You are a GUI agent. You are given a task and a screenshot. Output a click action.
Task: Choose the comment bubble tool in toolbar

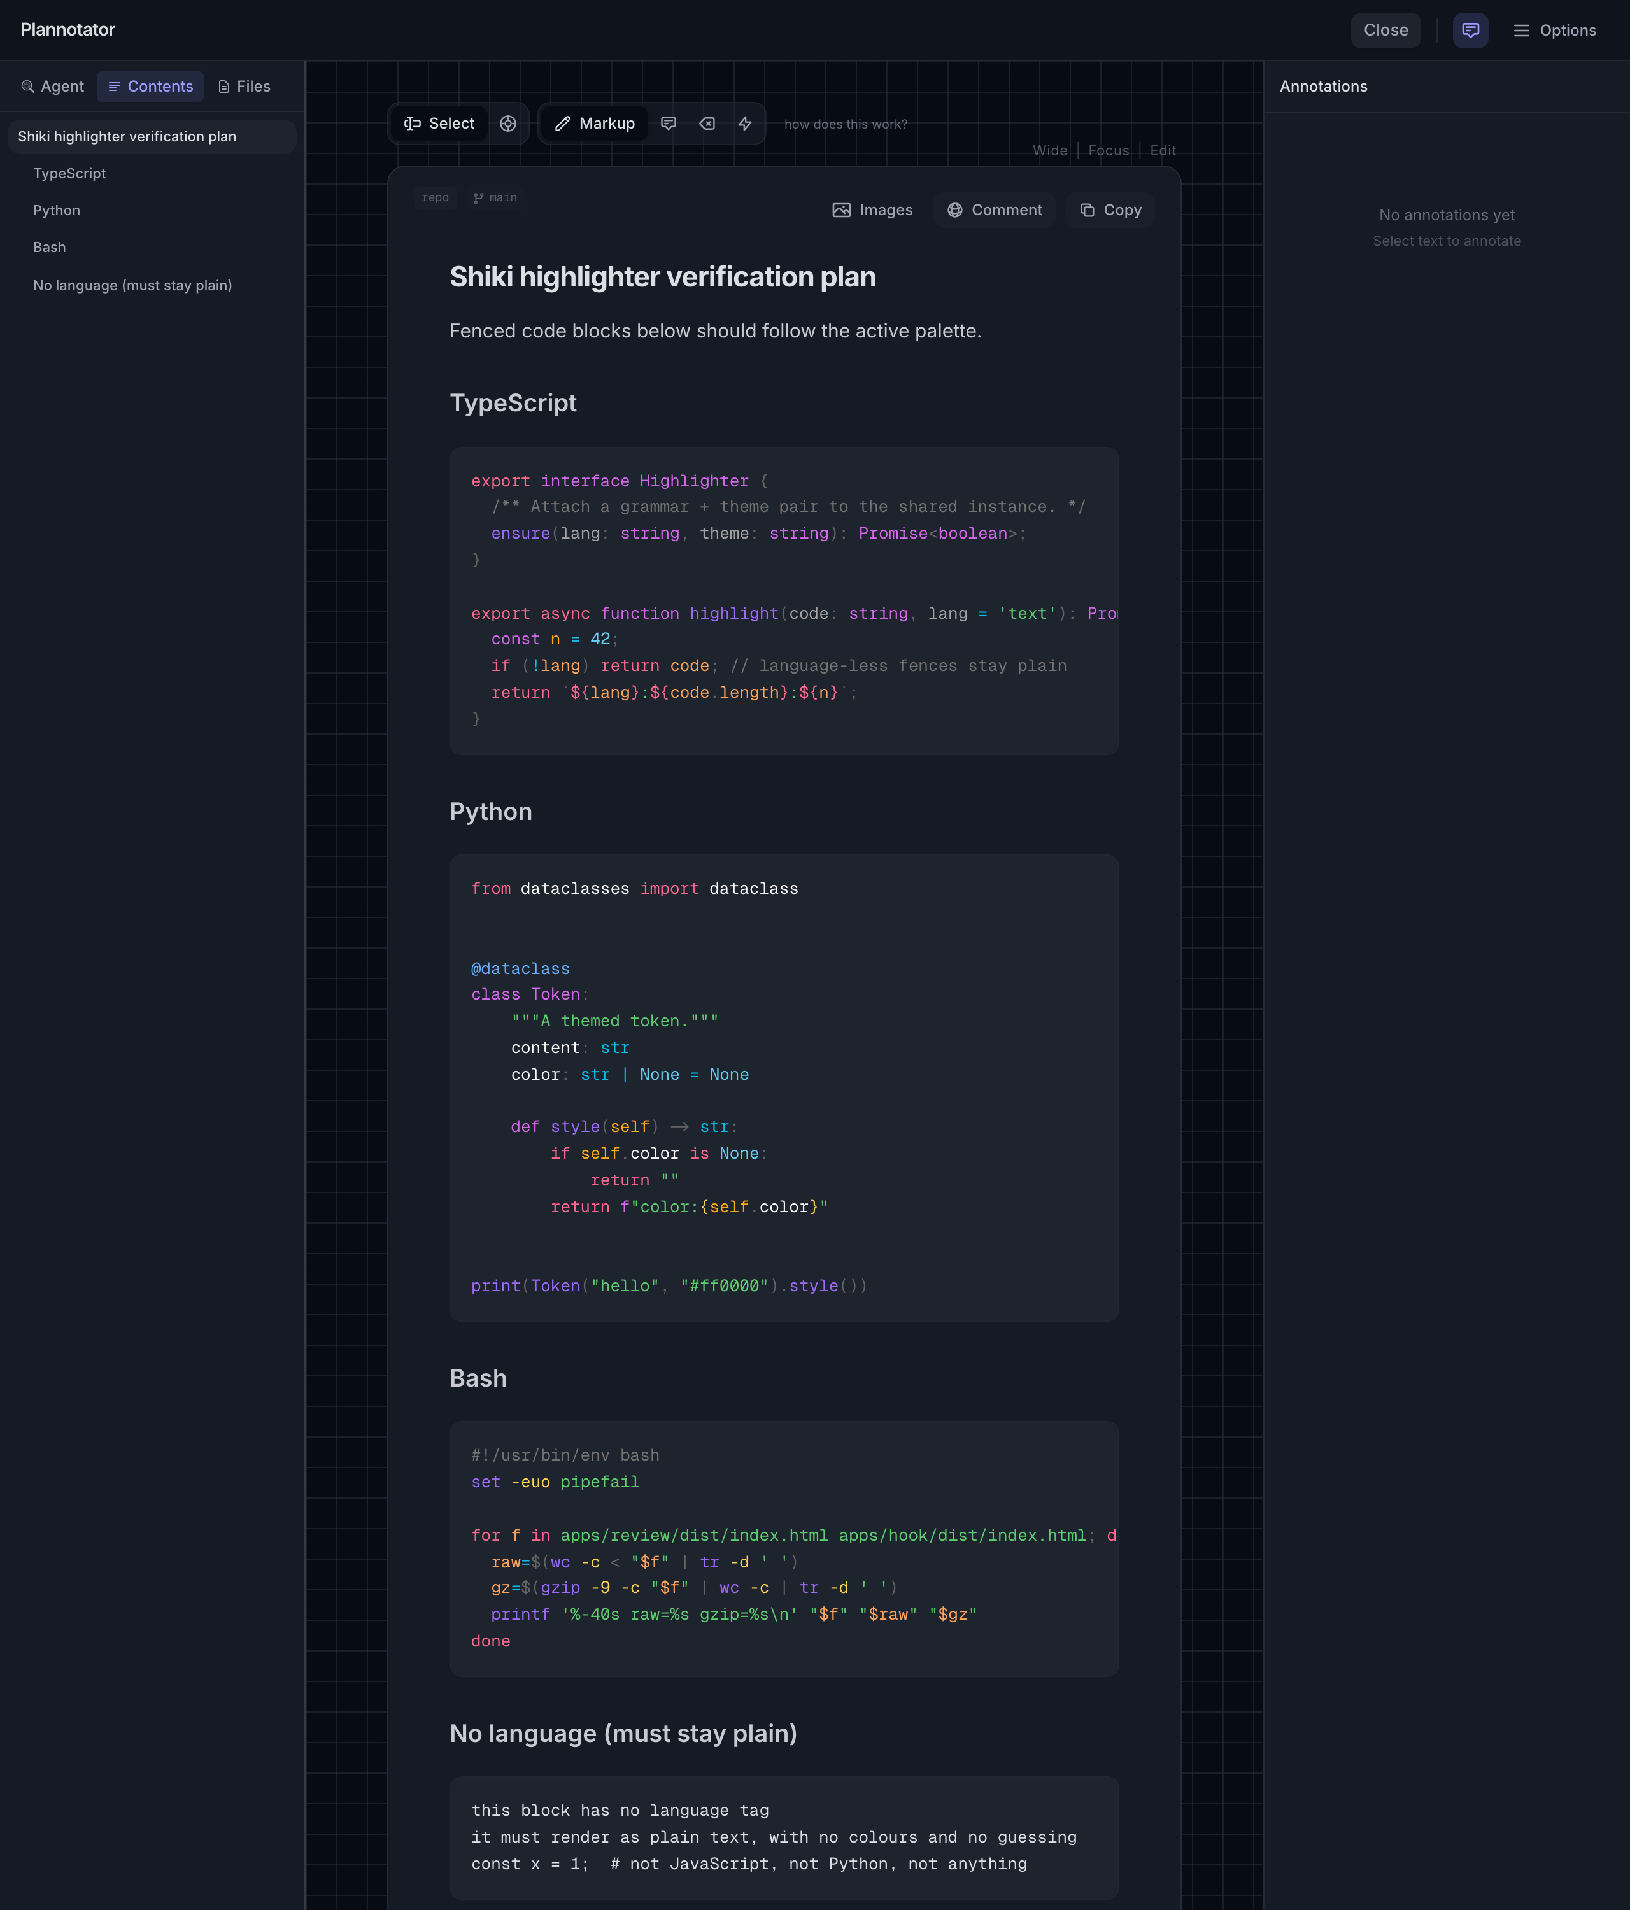[669, 124]
